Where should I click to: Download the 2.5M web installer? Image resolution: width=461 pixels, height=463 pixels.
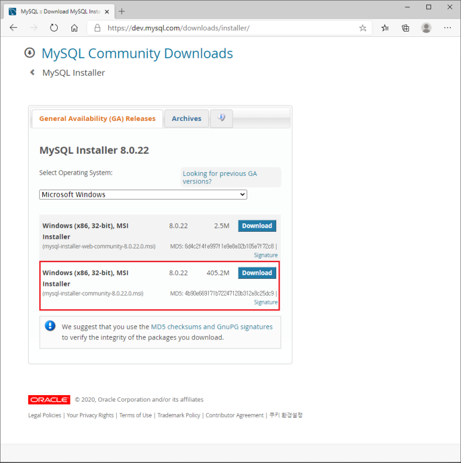[x=257, y=226]
